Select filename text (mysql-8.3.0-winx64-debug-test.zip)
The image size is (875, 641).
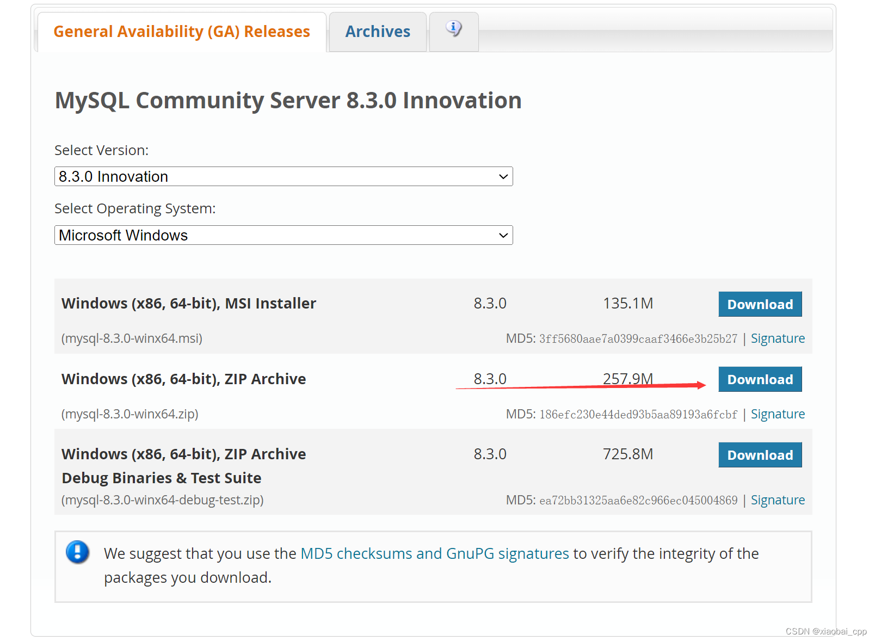tap(163, 500)
